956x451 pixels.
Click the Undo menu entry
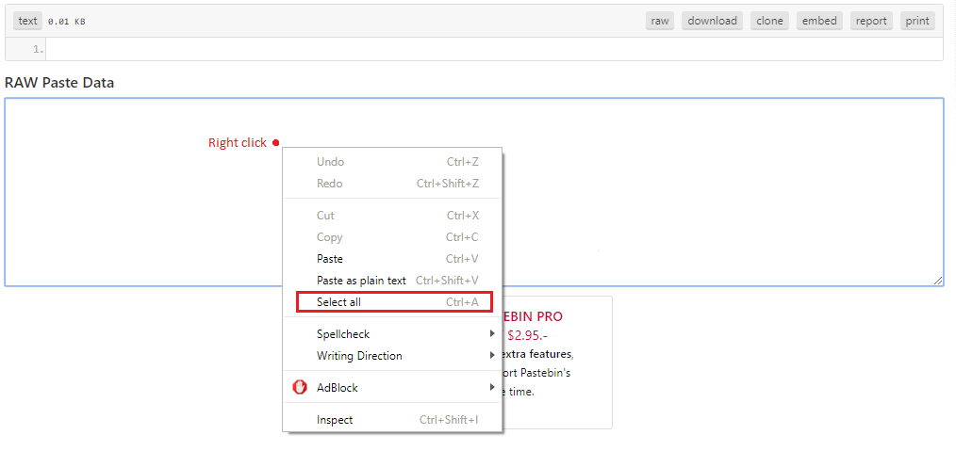[330, 162]
